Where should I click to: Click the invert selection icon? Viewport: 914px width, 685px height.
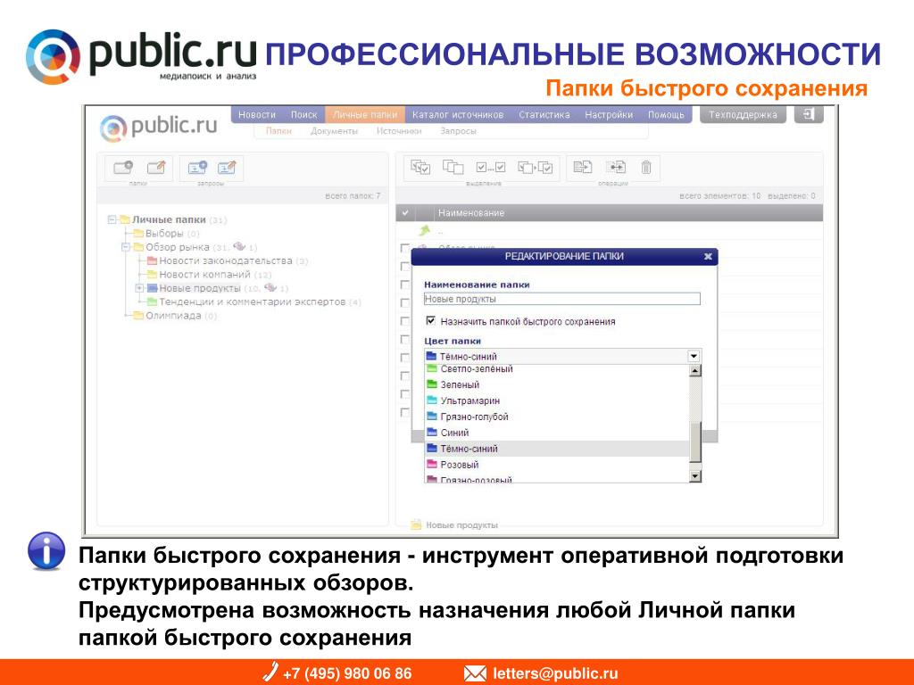coord(536,168)
